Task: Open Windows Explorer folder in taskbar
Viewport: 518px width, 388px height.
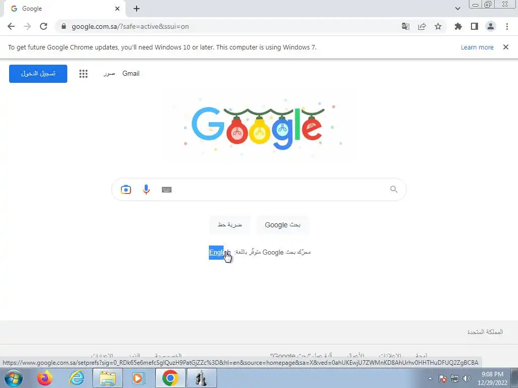Action: click(108, 378)
